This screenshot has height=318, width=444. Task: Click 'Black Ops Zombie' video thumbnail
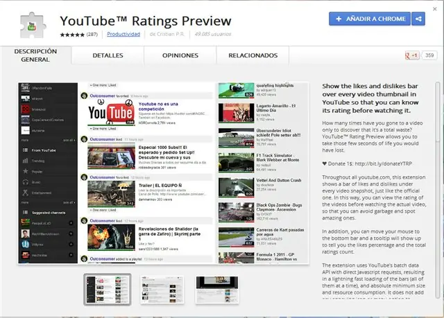(236, 212)
